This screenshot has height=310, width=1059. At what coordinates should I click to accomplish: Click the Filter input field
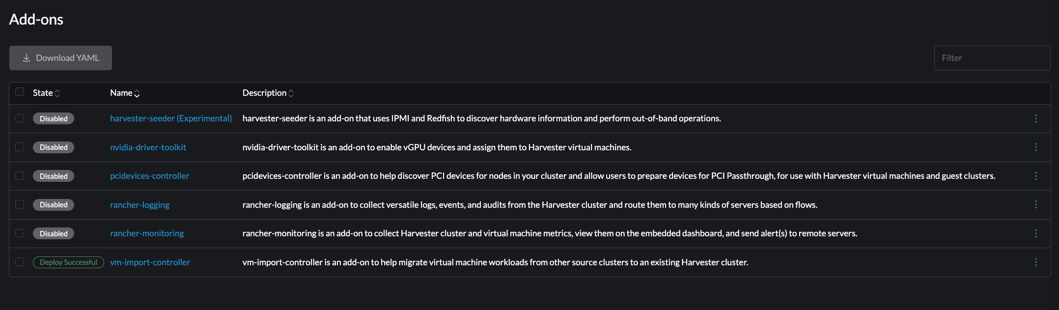(x=992, y=58)
